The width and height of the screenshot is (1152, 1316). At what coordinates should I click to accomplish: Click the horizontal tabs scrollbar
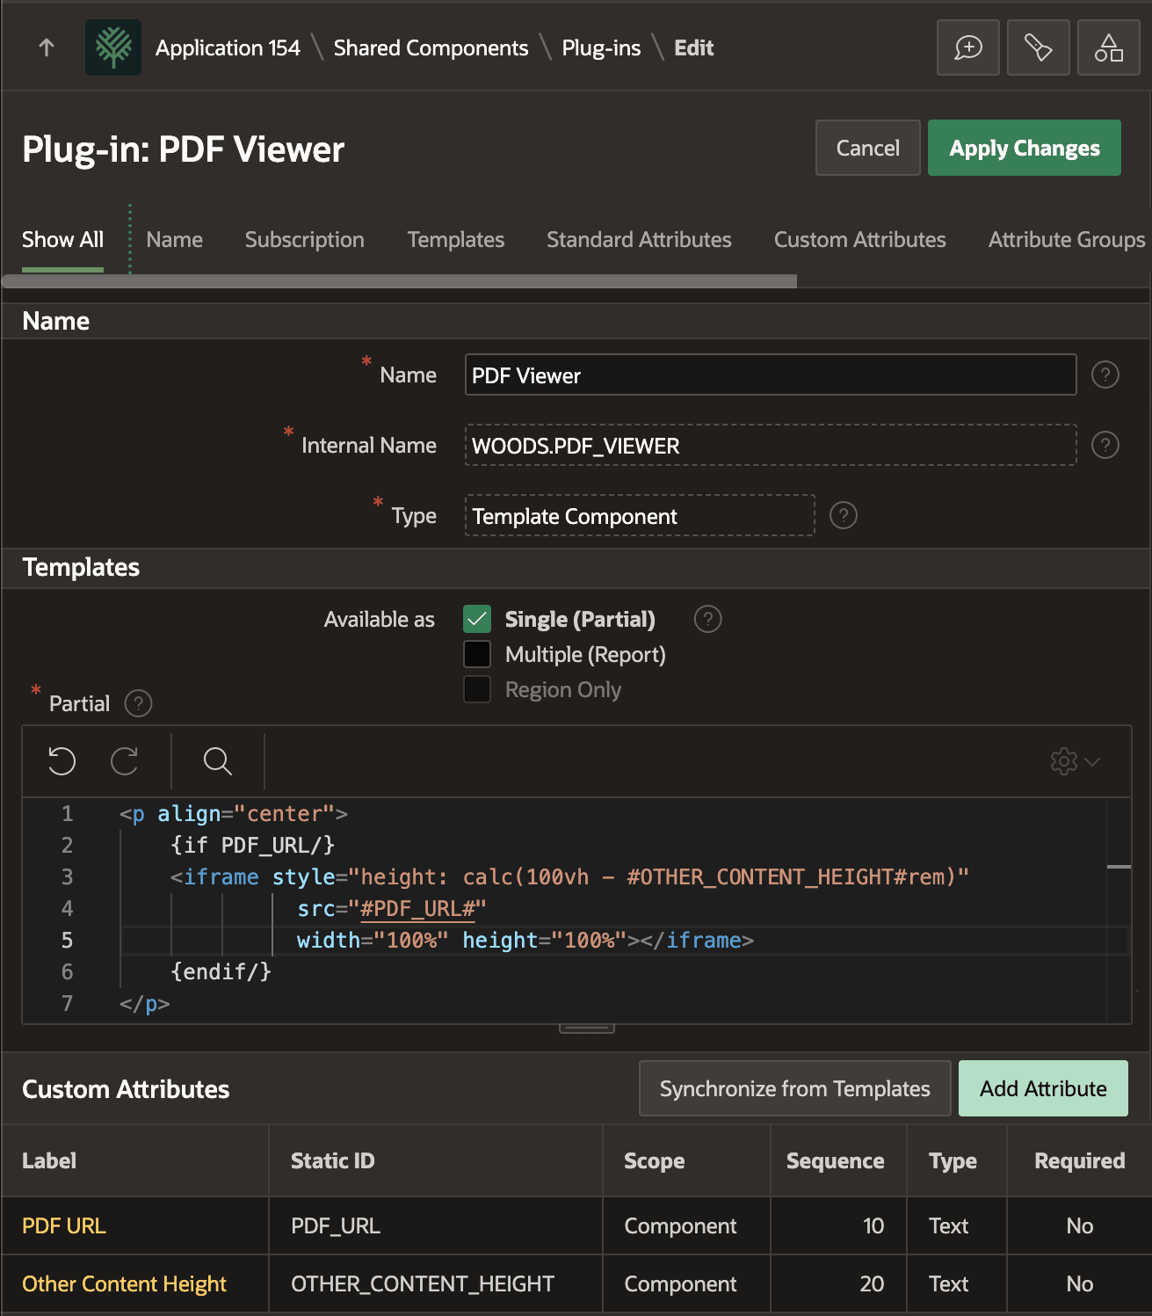[400, 281]
